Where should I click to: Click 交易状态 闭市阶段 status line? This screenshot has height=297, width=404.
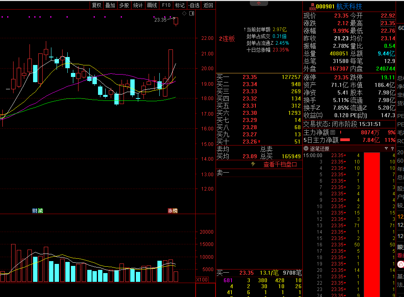pyautogui.click(x=342, y=124)
